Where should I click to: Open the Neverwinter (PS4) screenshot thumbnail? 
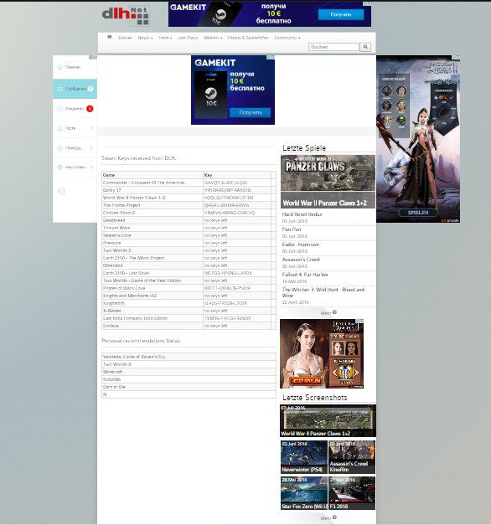[303, 456]
